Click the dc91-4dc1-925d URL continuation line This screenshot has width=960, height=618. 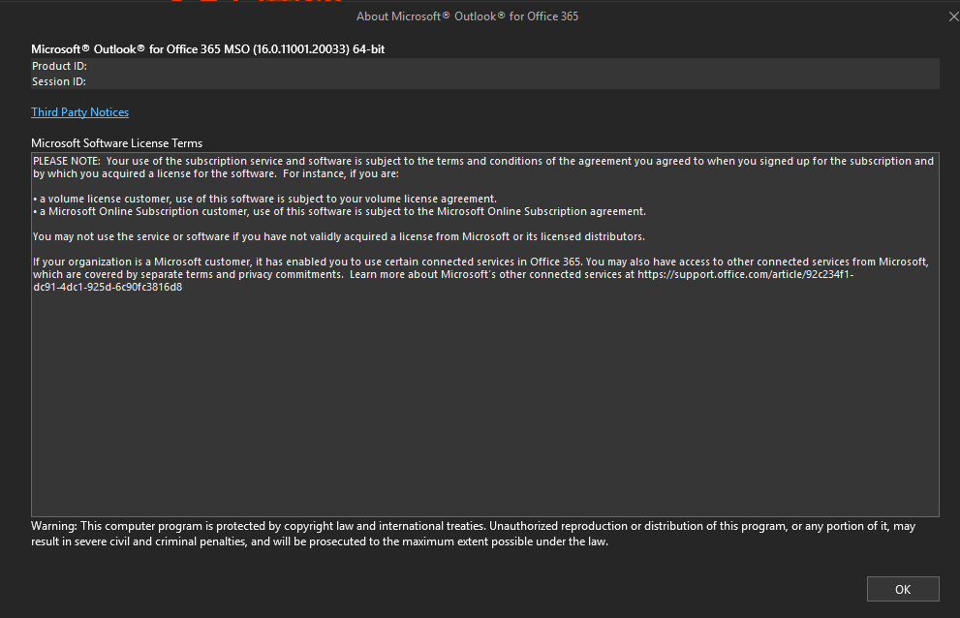pyautogui.click(x=108, y=288)
